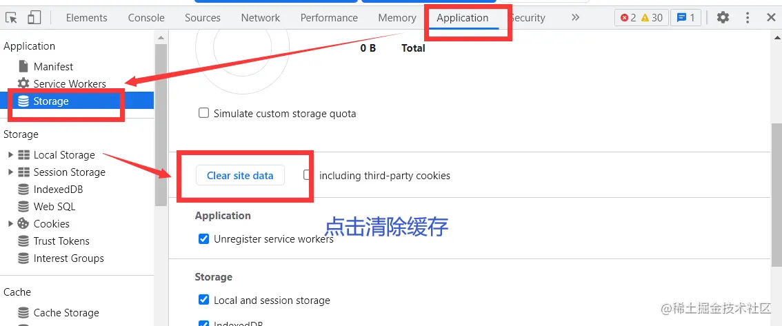Show more DevTools tabs chevron
Screen dimensions: 782x326
pos(575,18)
